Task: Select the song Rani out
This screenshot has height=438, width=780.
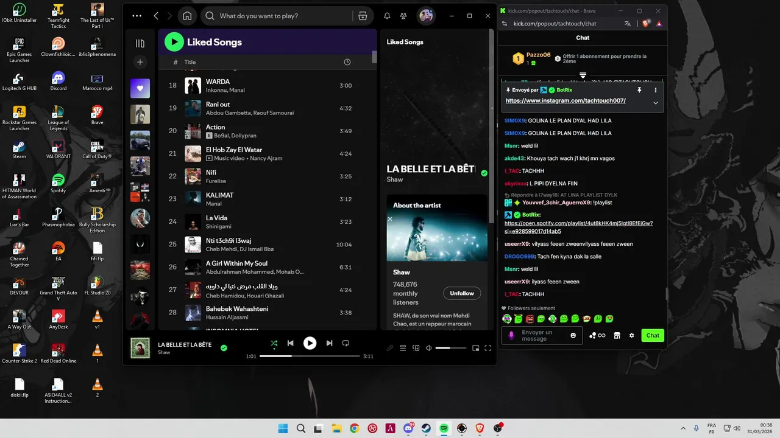Action: 218,104
